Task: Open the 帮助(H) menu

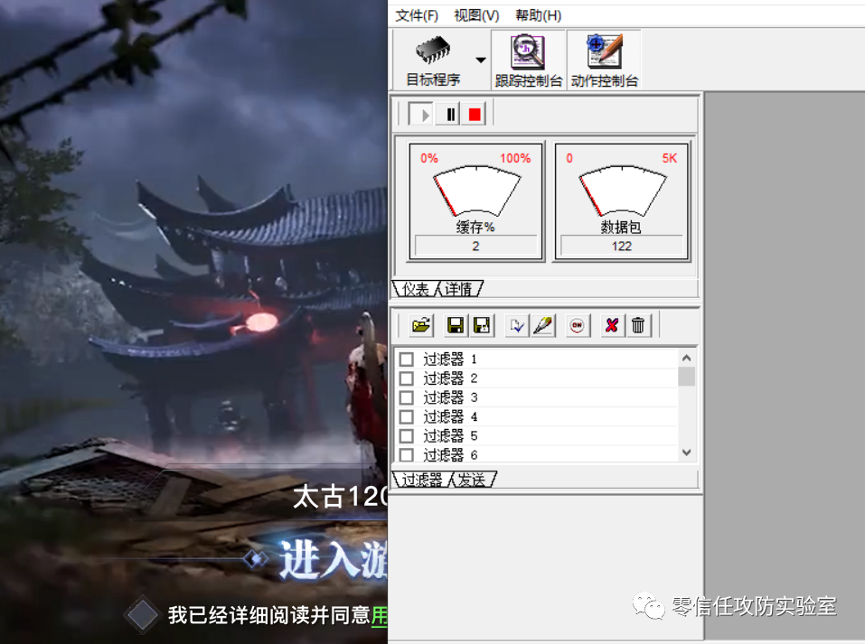Action: pyautogui.click(x=538, y=15)
